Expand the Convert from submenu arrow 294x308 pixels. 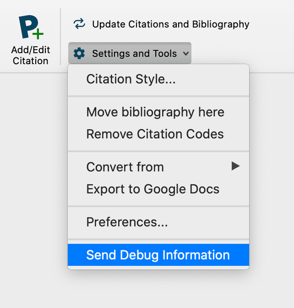click(235, 166)
